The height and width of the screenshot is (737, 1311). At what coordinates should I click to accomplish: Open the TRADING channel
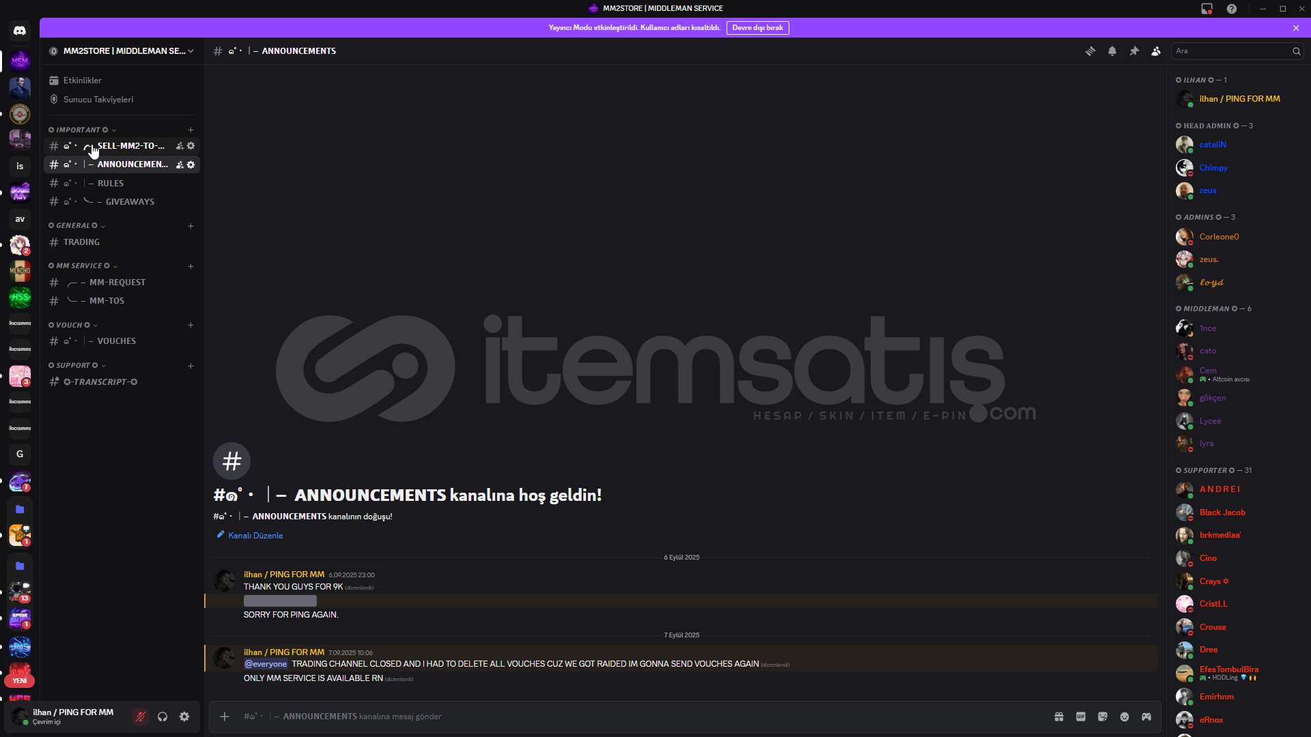pos(122,242)
